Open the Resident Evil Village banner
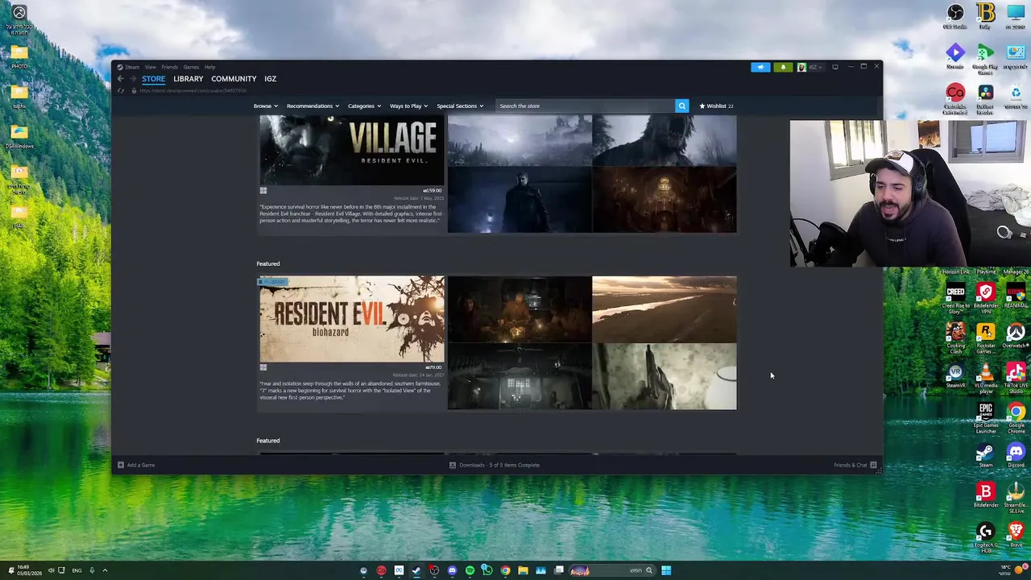The width and height of the screenshot is (1031, 580). coord(351,150)
